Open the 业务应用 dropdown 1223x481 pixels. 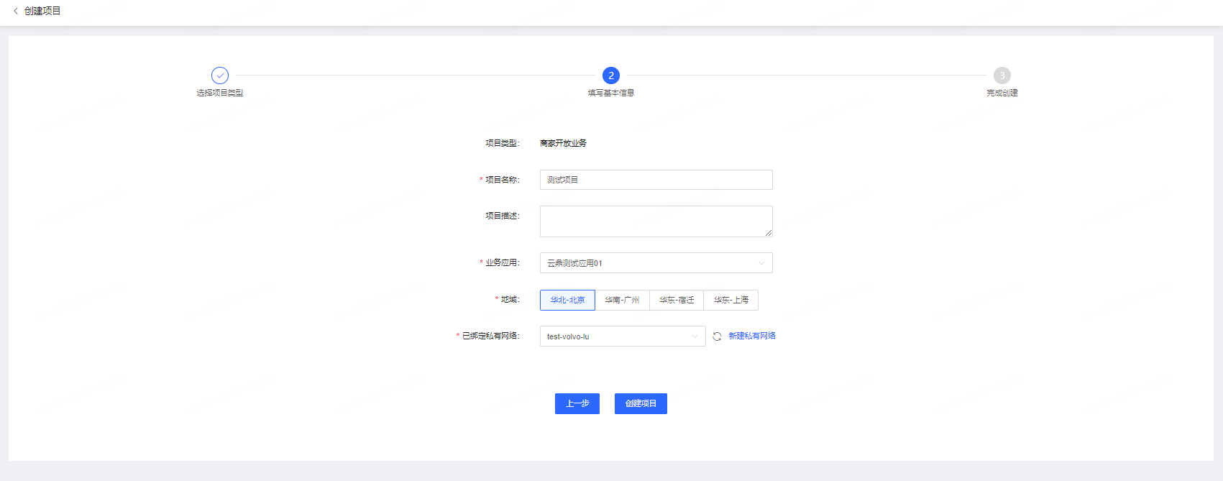656,263
